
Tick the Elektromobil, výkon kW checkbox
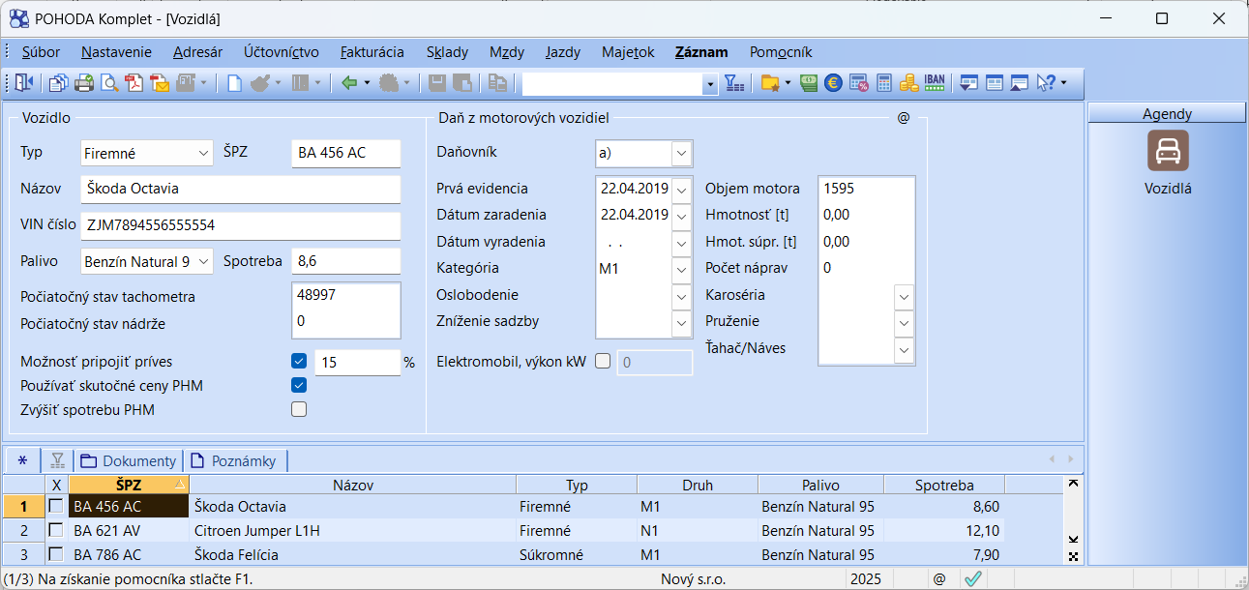(x=603, y=362)
